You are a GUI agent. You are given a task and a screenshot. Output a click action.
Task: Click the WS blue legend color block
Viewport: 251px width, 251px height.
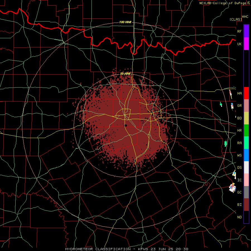tap(246, 155)
